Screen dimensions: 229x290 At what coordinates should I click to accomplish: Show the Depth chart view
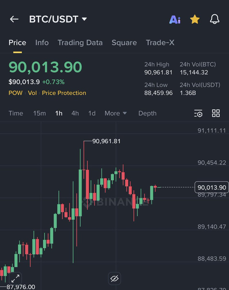(147, 113)
